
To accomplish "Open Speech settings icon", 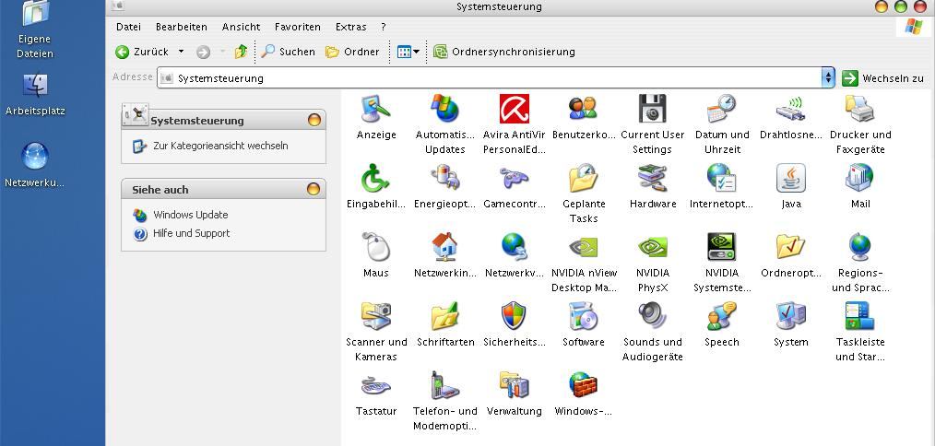I will (x=722, y=317).
